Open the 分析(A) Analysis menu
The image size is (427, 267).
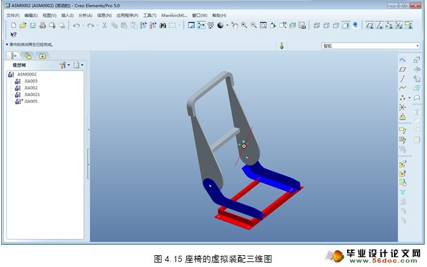tap(86, 16)
